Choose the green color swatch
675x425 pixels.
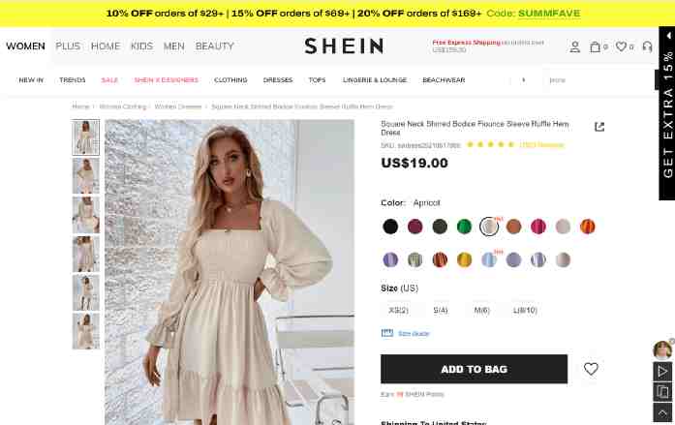pos(464,227)
